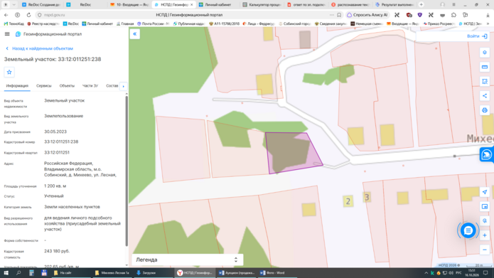Image resolution: width=494 pixels, height=278 pixels.
Task: Zoom in on the map with plus
Action: coord(485,235)
